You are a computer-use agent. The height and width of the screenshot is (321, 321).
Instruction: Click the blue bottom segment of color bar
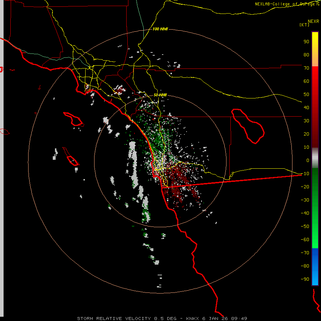point(315,267)
